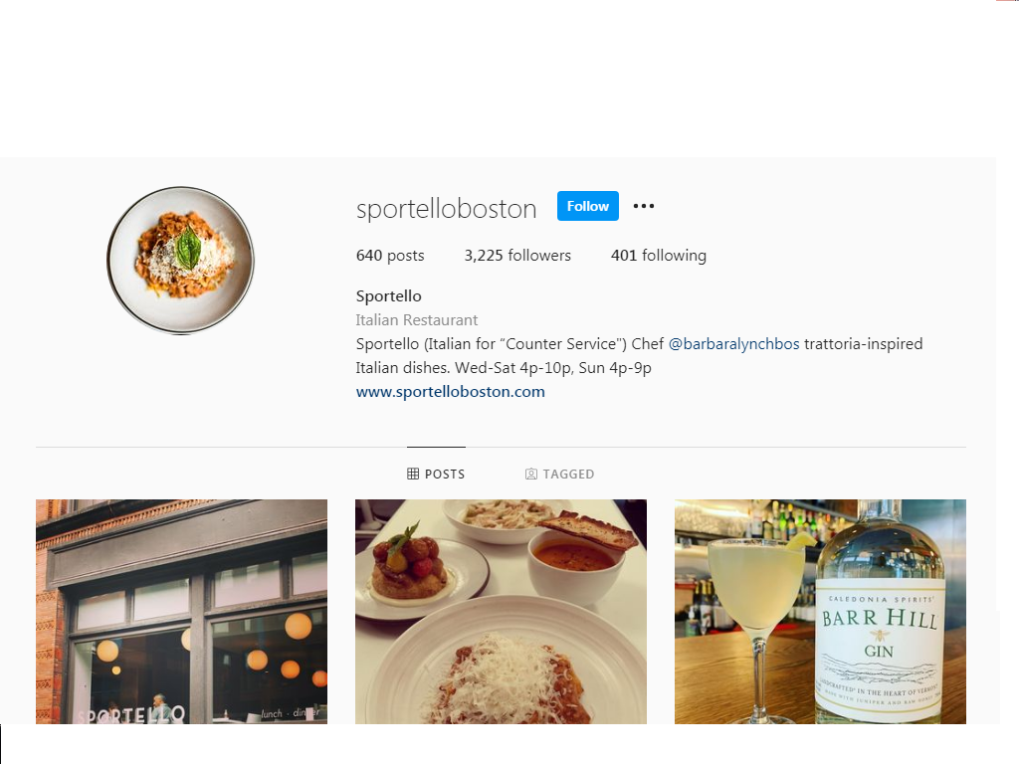Image resolution: width=1019 pixels, height=764 pixels.
Task: Open the pasta and soup dishes post
Action: 501,612
